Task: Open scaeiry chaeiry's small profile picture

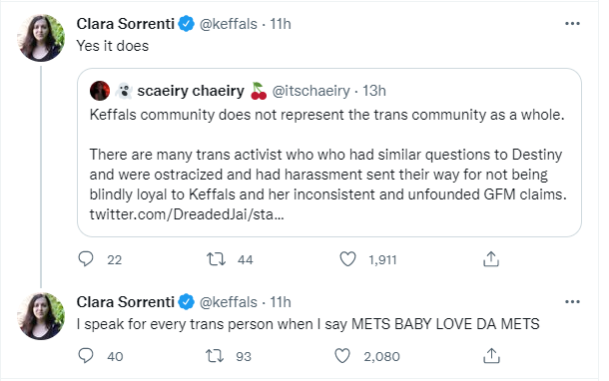Action: pyautogui.click(x=100, y=91)
